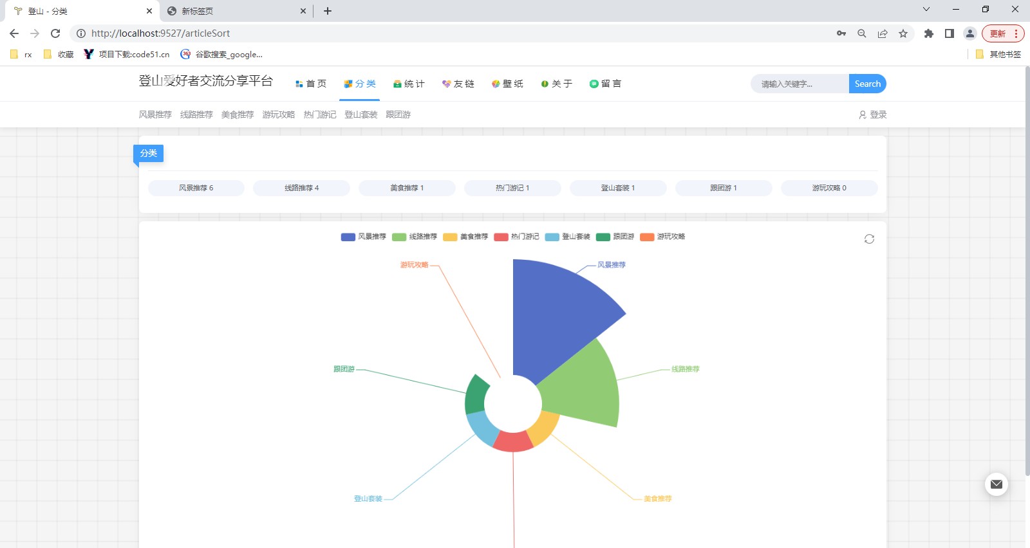Open the extensions puzzle icon

tap(929, 33)
